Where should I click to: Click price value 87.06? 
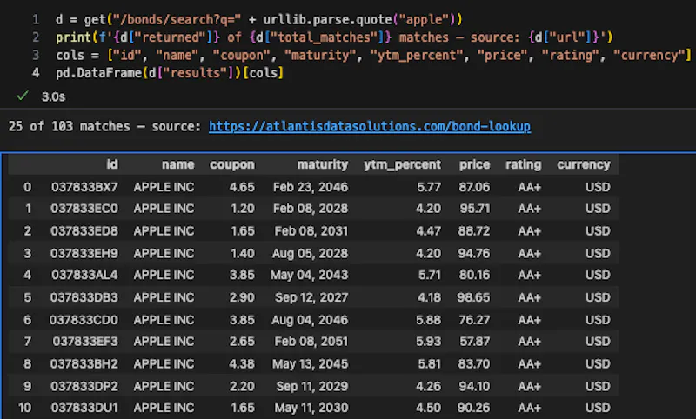coord(474,187)
